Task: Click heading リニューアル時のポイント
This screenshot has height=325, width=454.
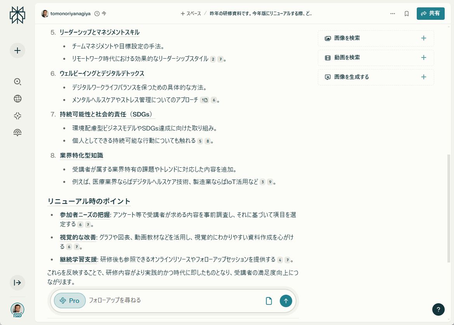Action: (x=89, y=201)
